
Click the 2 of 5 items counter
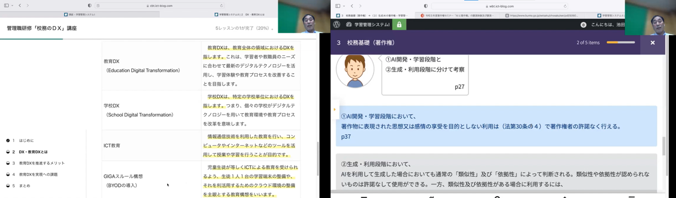(588, 43)
